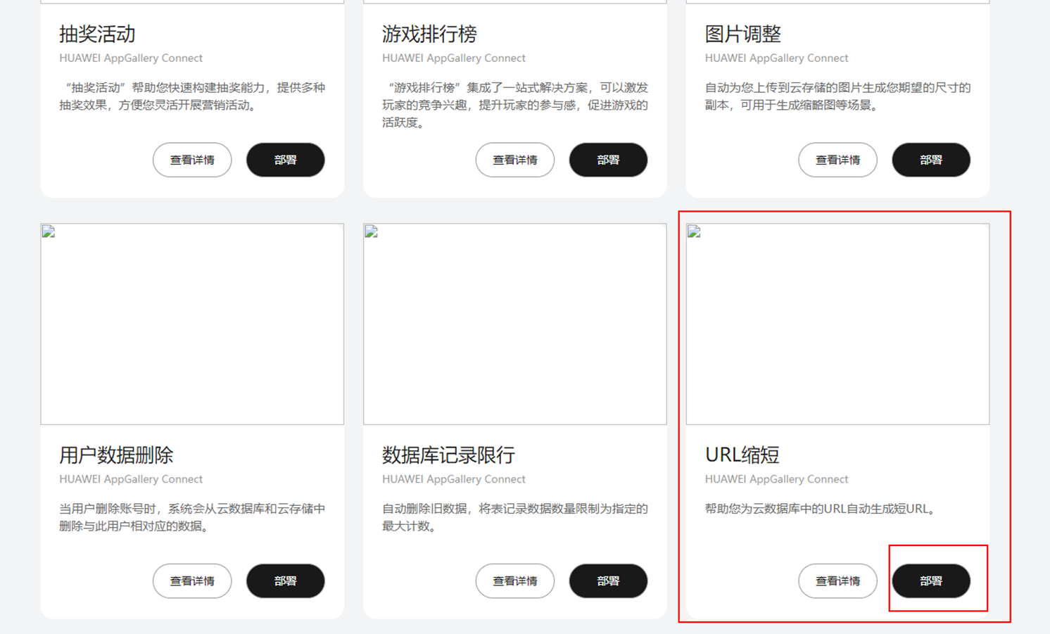The width and height of the screenshot is (1050, 634).
Task: Click the image placeholder area of 用户数据删除
Action: [x=192, y=324]
